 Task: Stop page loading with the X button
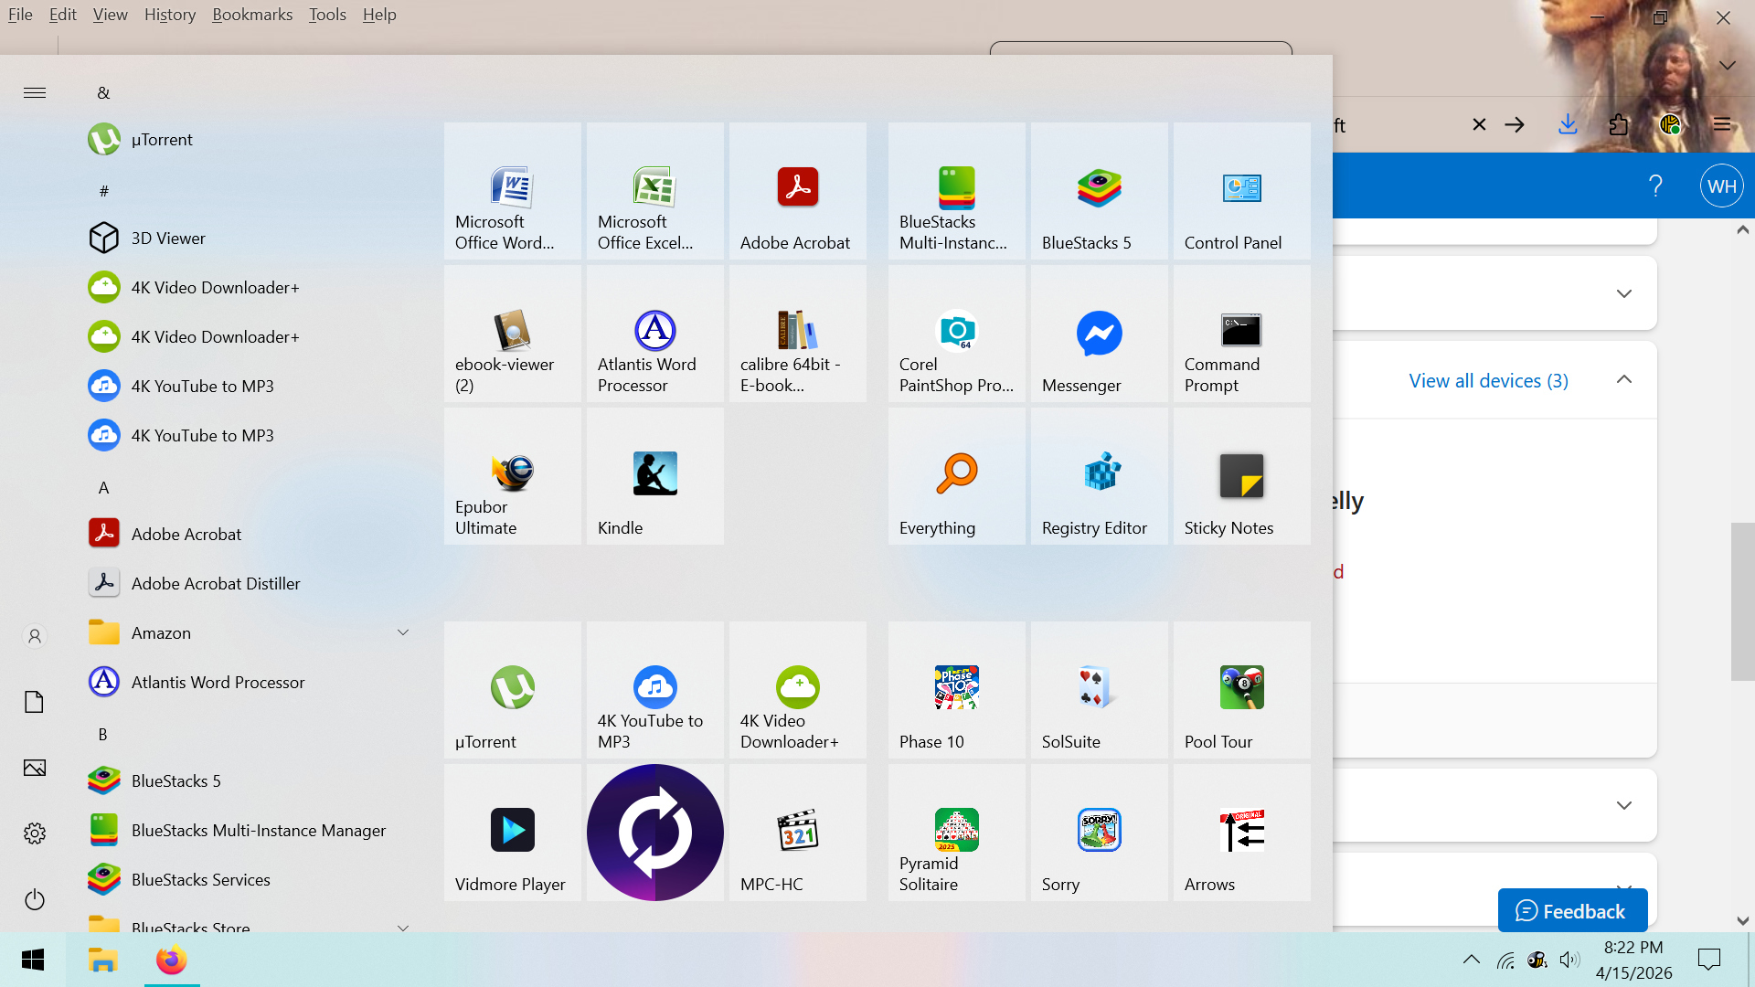(x=1479, y=124)
